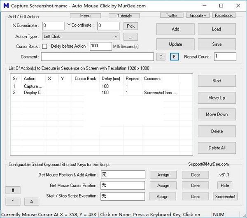Screen dimensions: 247x218
Task: Click the Repeat column header
Action: tap(133, 79)
